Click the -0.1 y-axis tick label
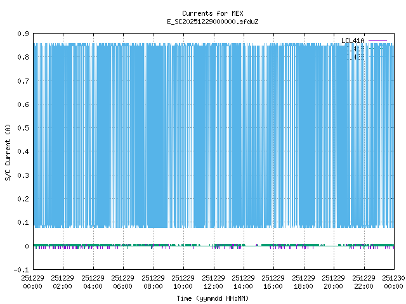This screenshot has width=406, height=304. click(x=22, y=270)
